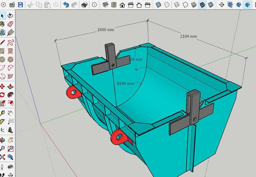Switch to the Back view
The image size is (256, 177).
[139, 5]
